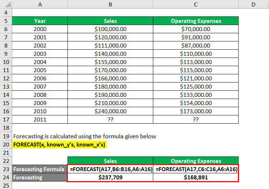The width and height of the screenshot is (269, 189).
Task: Click the $240,000.00 sales cell
Action: tap(110, 111)
